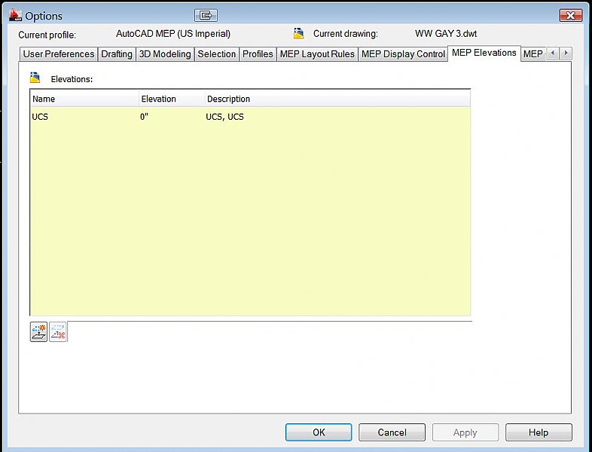
Task: Click the Add Elevation icon below the list
Action: [38, 332]
